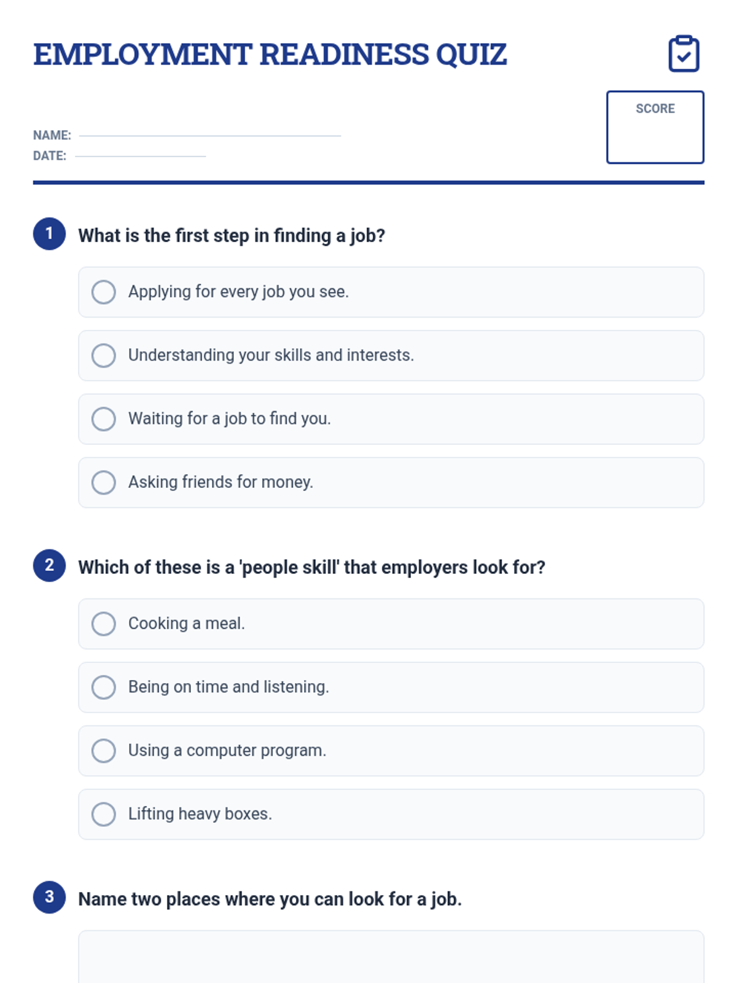
Task: Click the 'first step in finding a job' question
Action: point(232,235)
